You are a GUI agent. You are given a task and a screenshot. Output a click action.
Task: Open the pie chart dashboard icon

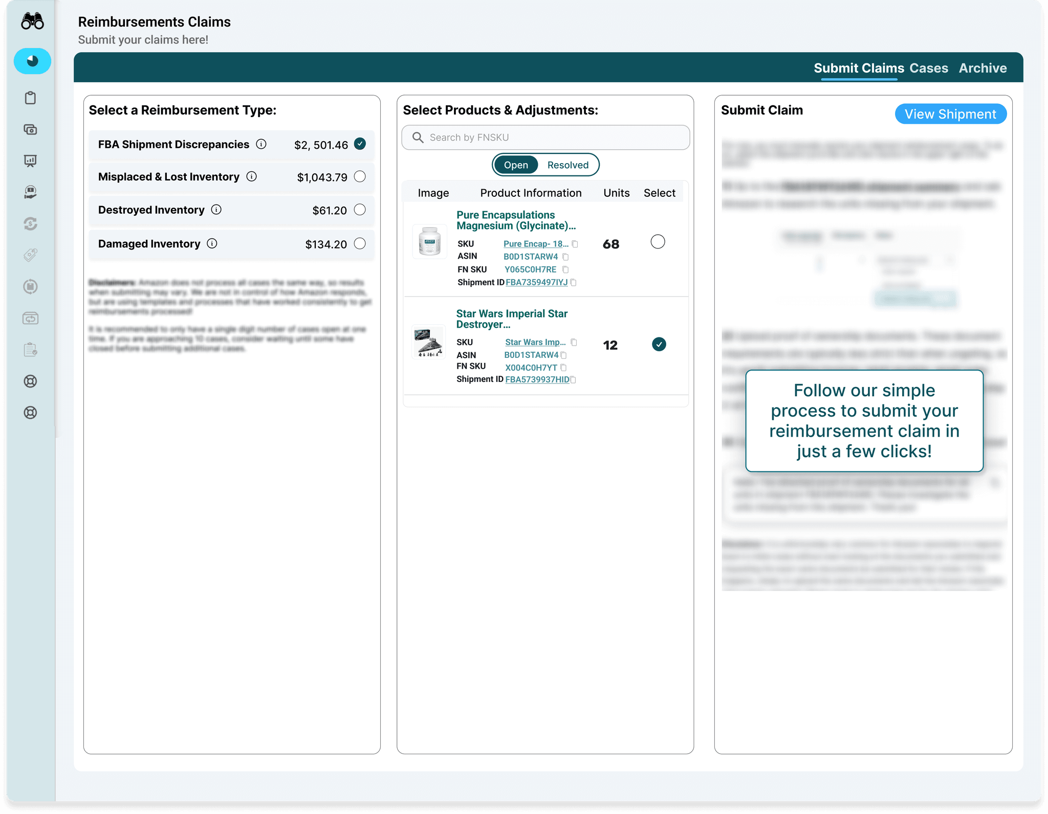coord(32,61)
